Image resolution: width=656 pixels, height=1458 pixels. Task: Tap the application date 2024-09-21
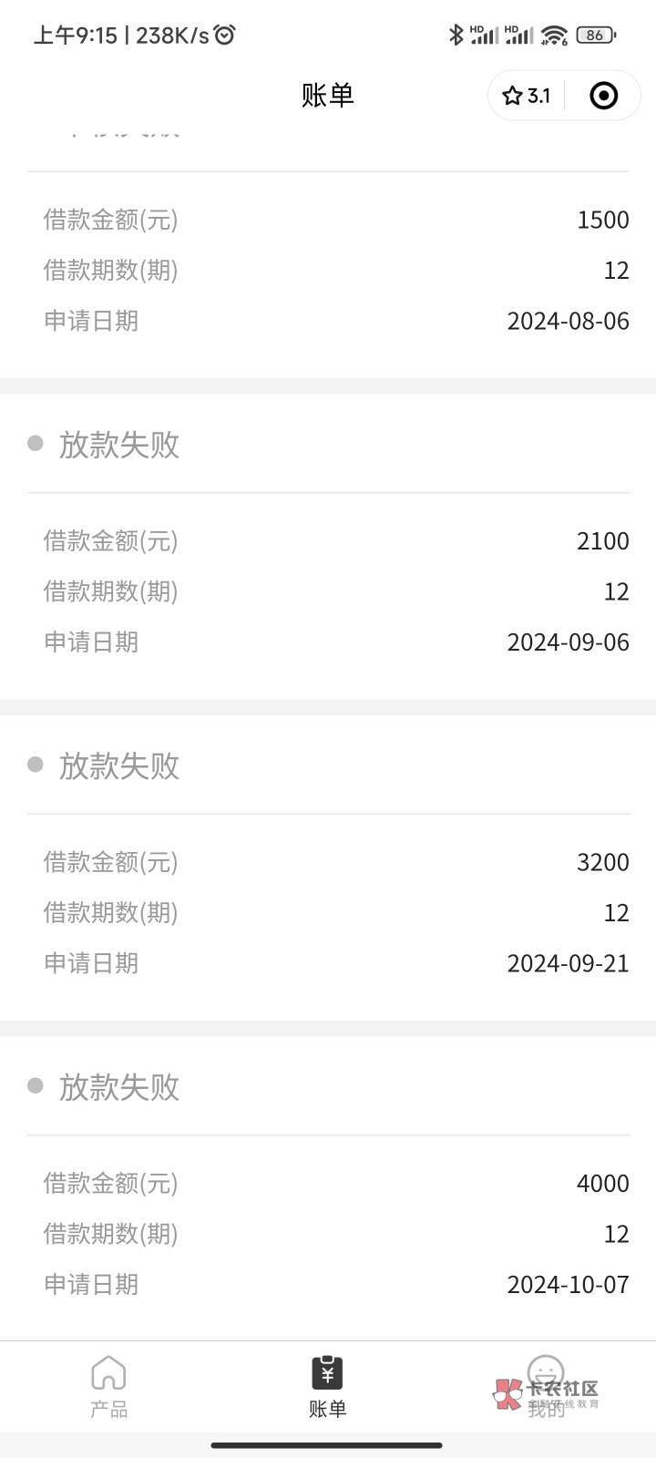568,963
